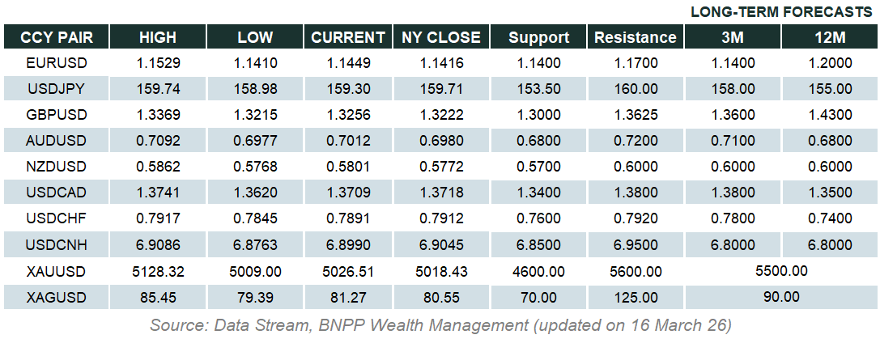The width and height of the screenshot is (880, 339).
Task: Click the USDCNH current value 6.8990
Action: point(348,244)
